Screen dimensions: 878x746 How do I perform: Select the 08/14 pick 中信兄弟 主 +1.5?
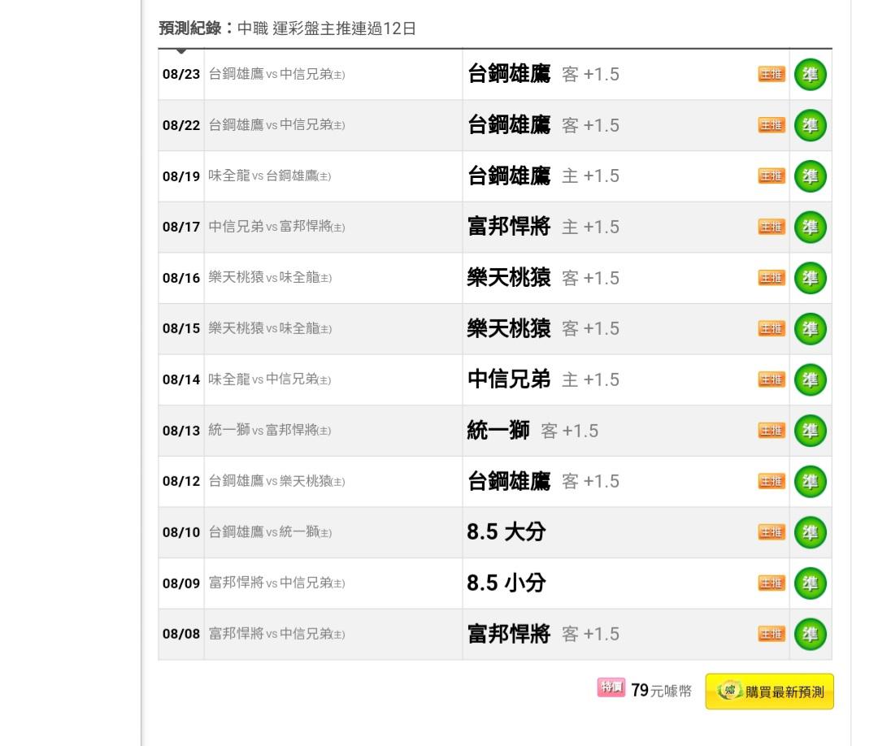(543, 380)
